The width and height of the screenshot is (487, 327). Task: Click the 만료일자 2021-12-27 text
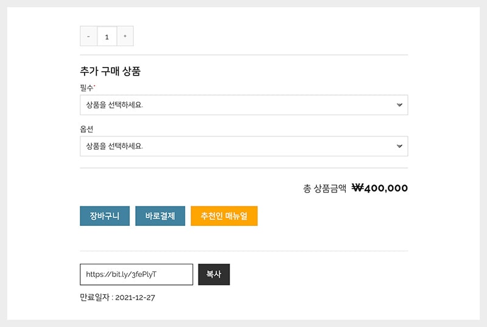(x=118, y=298)
